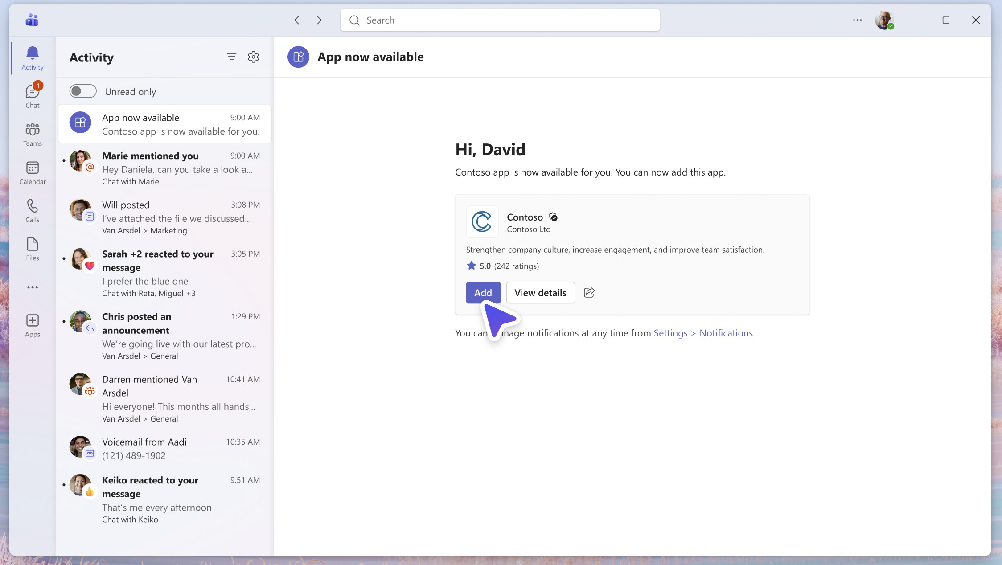
Task: Open Marie mentioned you notification
Action: tap(164, 168)
